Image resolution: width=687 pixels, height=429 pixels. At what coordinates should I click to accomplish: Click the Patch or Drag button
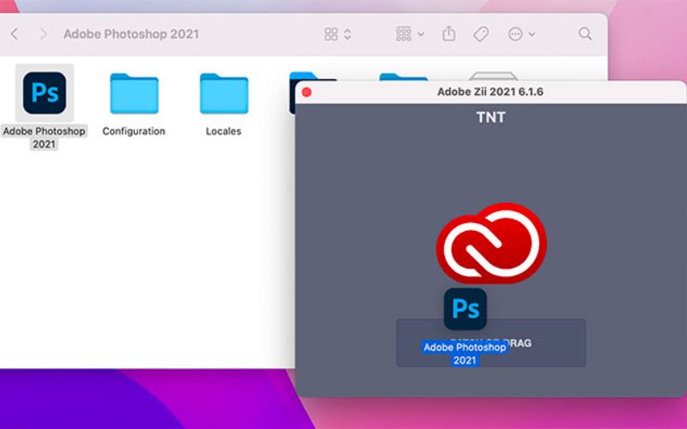pos(490,342)
